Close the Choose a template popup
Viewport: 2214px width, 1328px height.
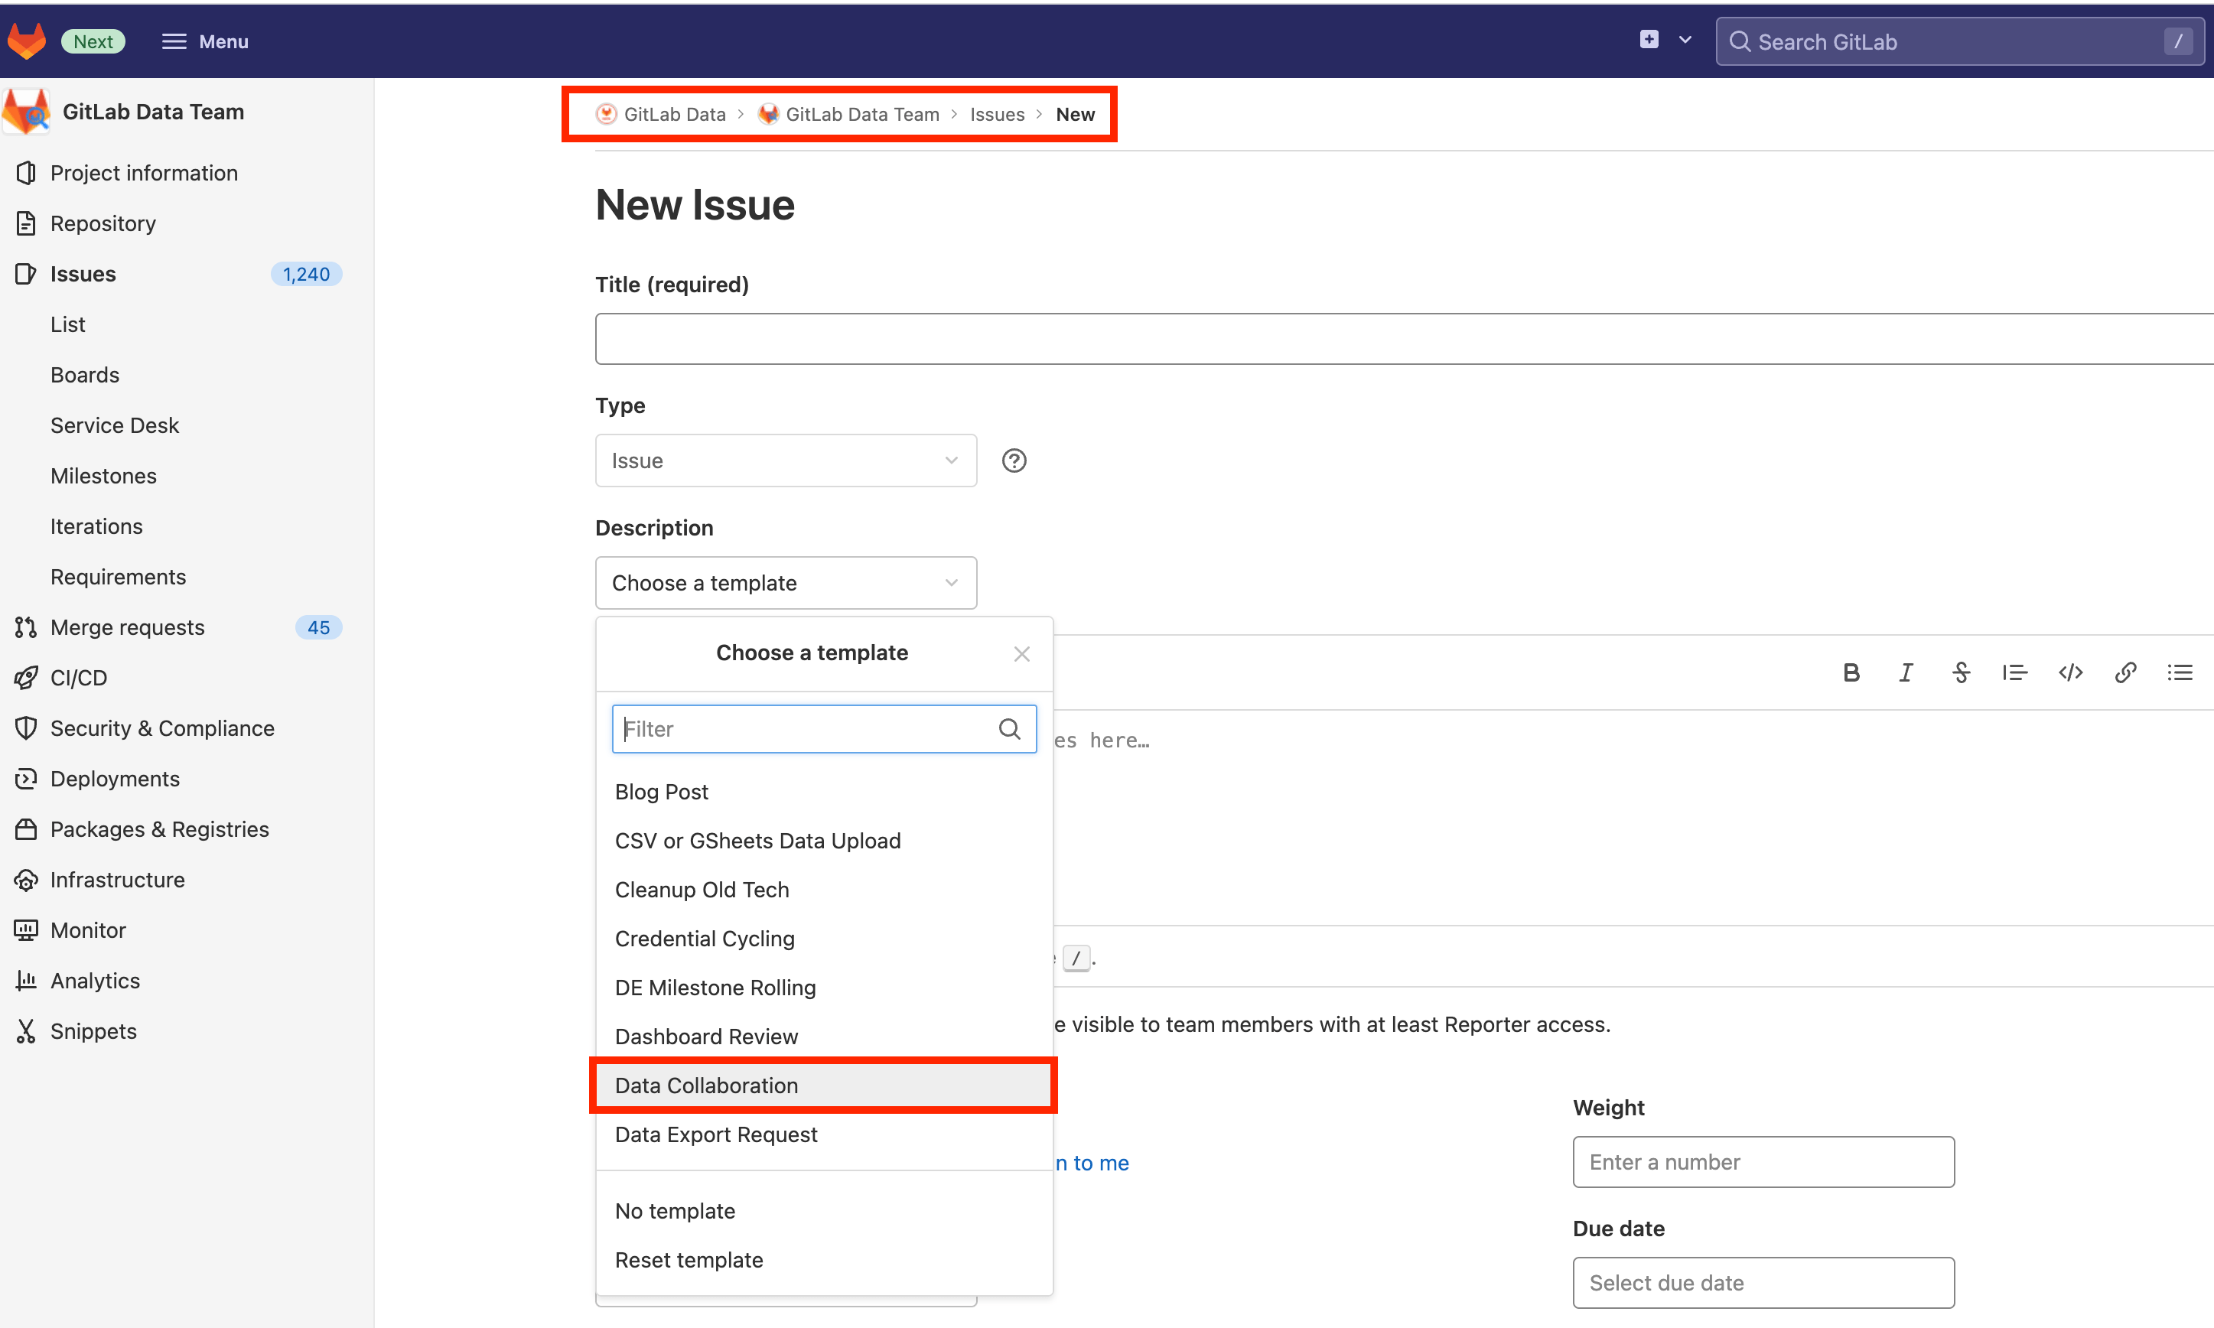[1022, 654]
